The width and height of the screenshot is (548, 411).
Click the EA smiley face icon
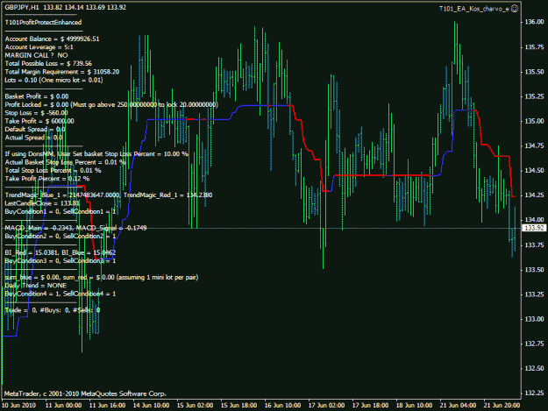515,9
